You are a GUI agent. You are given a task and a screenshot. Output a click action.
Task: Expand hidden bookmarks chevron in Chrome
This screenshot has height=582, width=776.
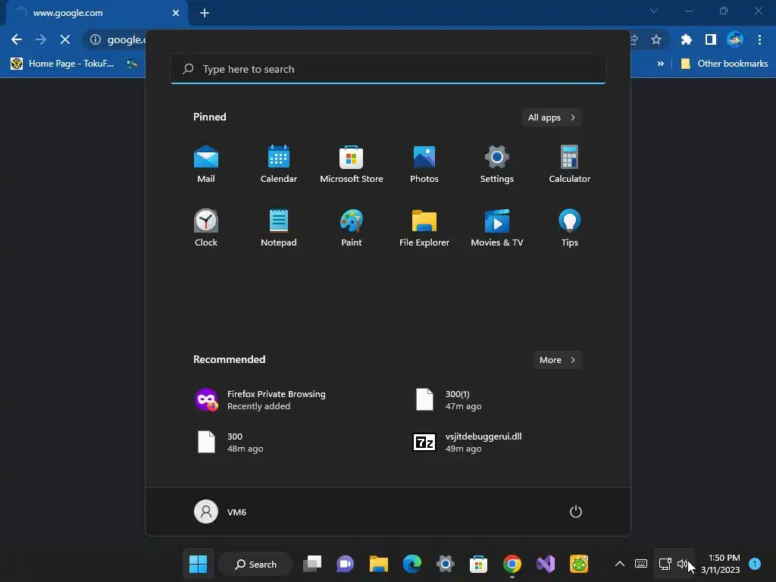pyautogui.click(x=660, y=64)
